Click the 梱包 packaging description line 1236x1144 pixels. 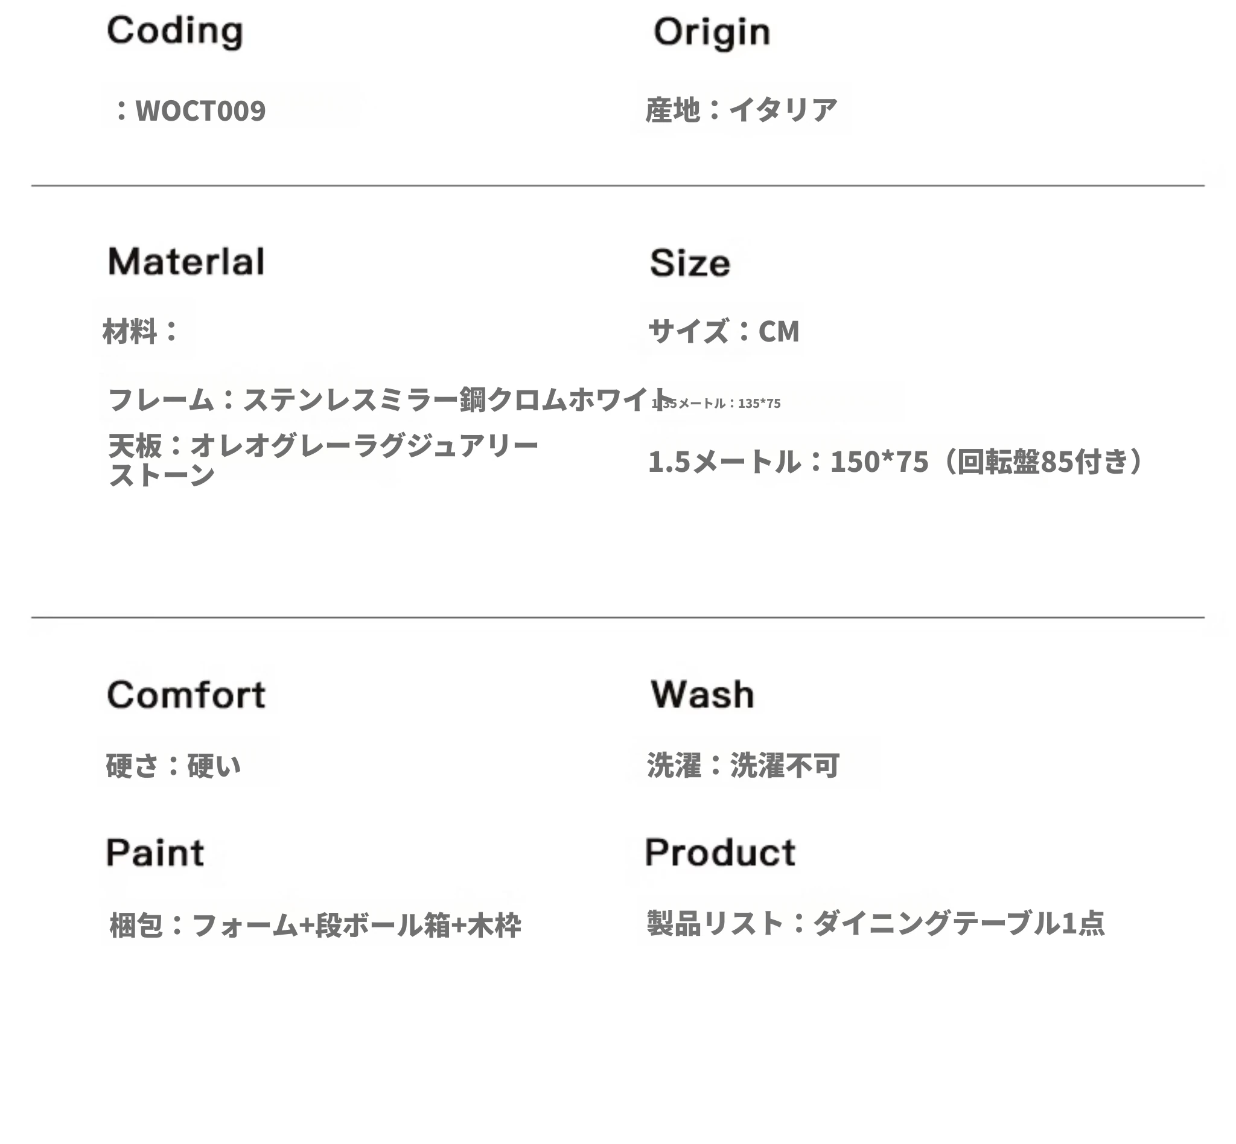point(315,926)
